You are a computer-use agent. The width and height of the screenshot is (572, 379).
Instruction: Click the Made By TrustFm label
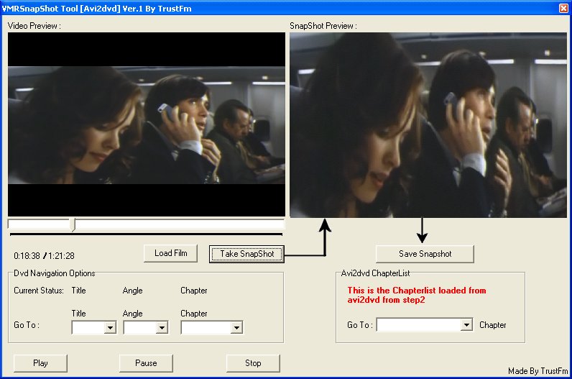(x=538, y=371)
